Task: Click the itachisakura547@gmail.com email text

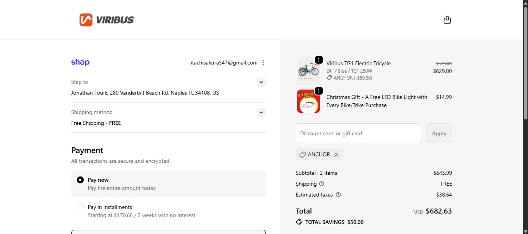Action: 224,63
